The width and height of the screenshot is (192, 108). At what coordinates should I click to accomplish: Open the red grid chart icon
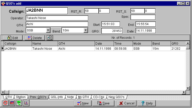pos(12,103)
